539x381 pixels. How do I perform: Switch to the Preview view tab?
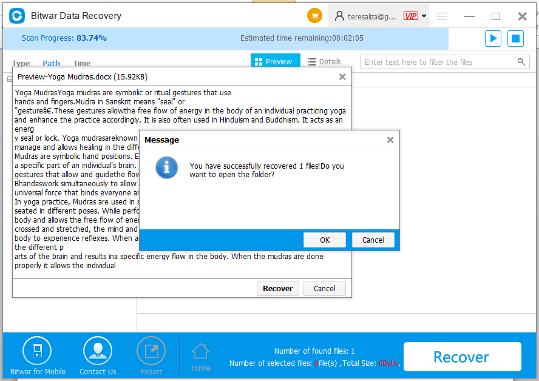coord(274,62)
